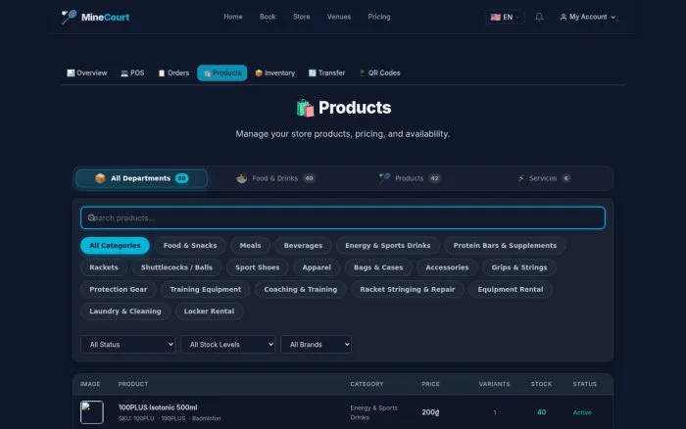This screenshot has height=429, width=686.
Task: Filter by Grips & Strings category
Action: [519, 267]
